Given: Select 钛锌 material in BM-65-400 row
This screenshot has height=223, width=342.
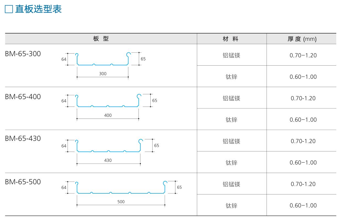Looking at the screenshot, I should pos(231,120).
